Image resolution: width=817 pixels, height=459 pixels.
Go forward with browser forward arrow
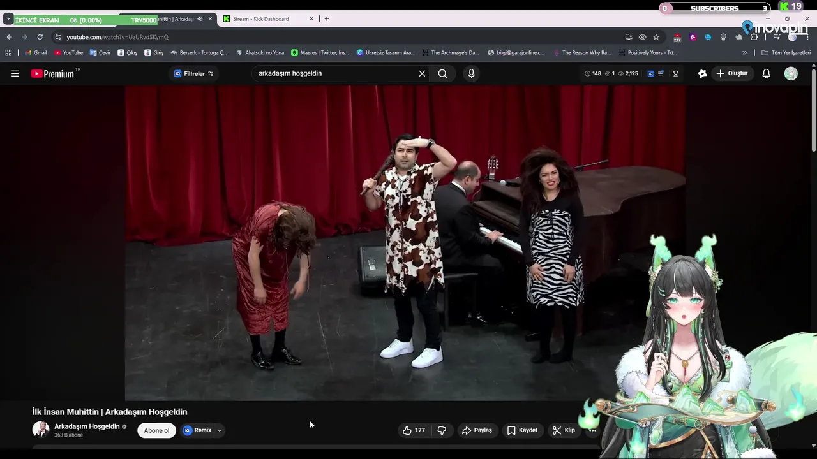pyautogui.click(x=24, y=37)
